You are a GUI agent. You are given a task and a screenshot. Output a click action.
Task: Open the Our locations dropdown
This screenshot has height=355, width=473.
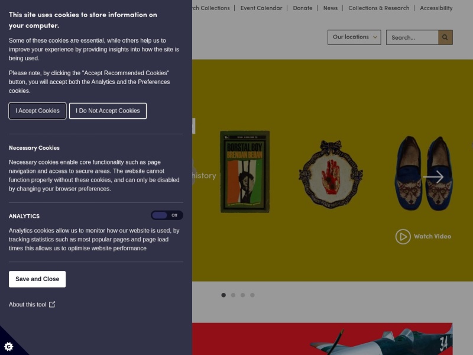click(x=354, y=37)
